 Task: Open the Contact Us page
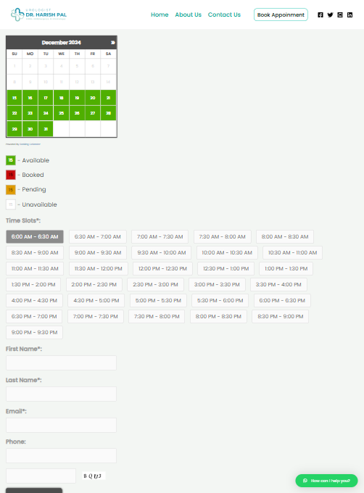pyautogui.click(x=224, y=14)
